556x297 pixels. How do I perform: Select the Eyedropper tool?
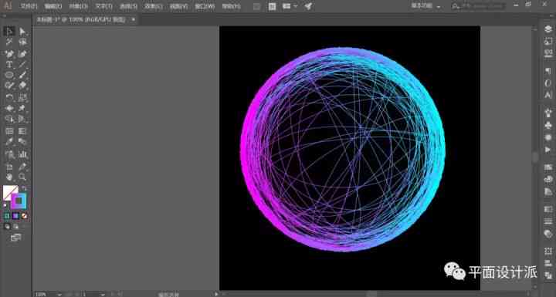pos(9,142)
